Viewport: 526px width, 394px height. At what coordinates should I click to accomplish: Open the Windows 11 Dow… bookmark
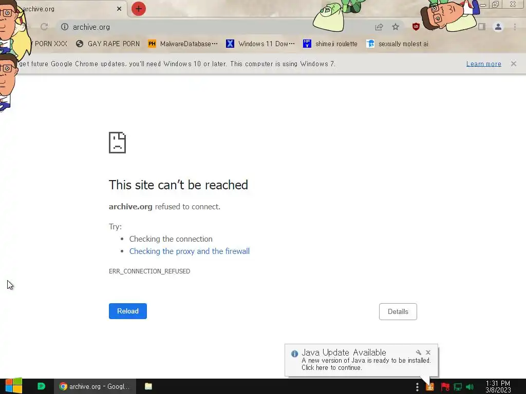click(x=260, y=44)
